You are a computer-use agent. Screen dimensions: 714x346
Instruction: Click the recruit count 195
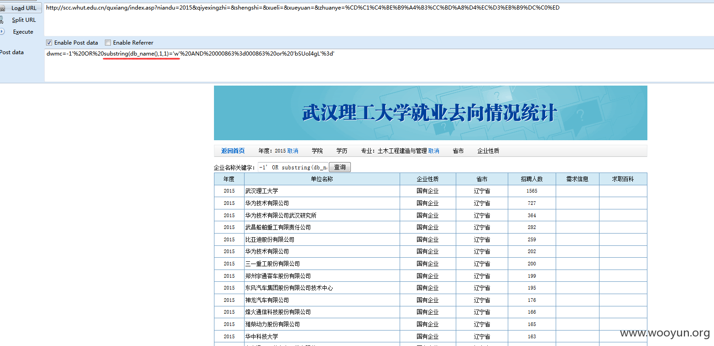pos(532,288)
